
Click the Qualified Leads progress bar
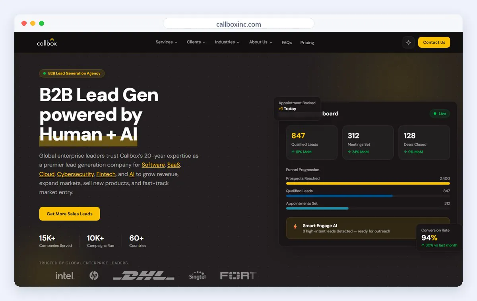[x=368, y=196]
